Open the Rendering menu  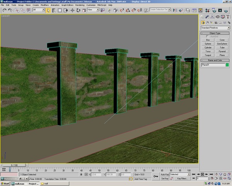pyautogui.click(x=80, y=5)
